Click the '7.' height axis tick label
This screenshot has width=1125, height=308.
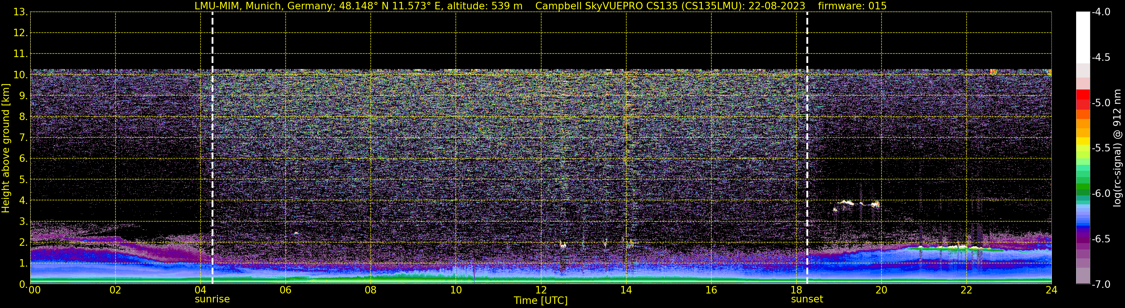[23, 138]
